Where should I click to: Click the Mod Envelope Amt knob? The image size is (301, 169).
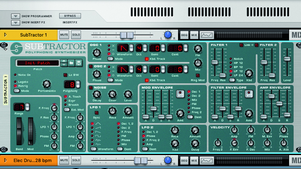point(180,114)
